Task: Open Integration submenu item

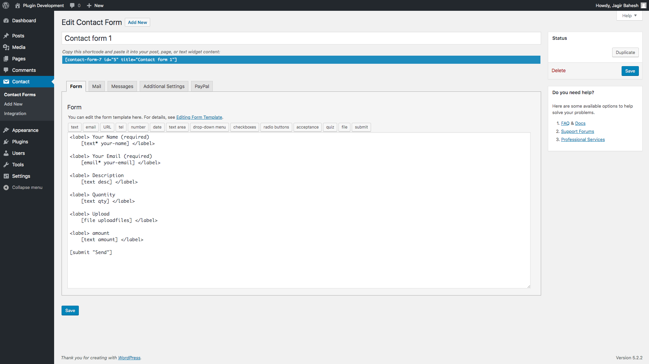Action: point(15,114)
